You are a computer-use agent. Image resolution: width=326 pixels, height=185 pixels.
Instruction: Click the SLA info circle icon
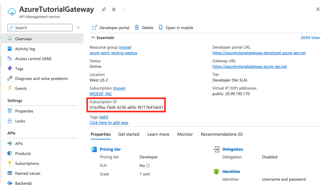pos(148,166)
